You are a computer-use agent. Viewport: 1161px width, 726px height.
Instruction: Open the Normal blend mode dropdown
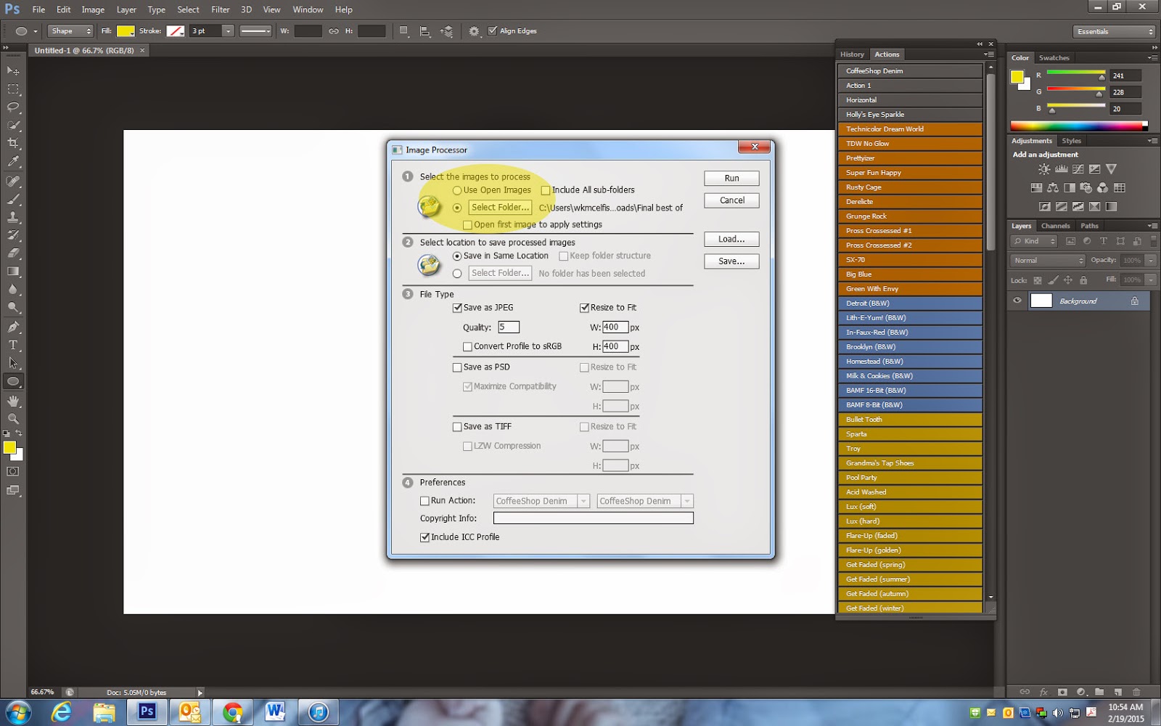(x=1048, y=261)
